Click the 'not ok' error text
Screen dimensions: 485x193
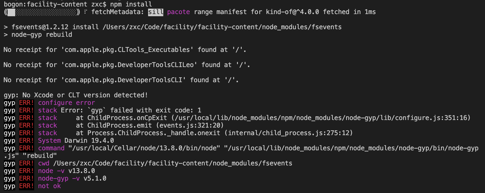(x=49, y=186)
